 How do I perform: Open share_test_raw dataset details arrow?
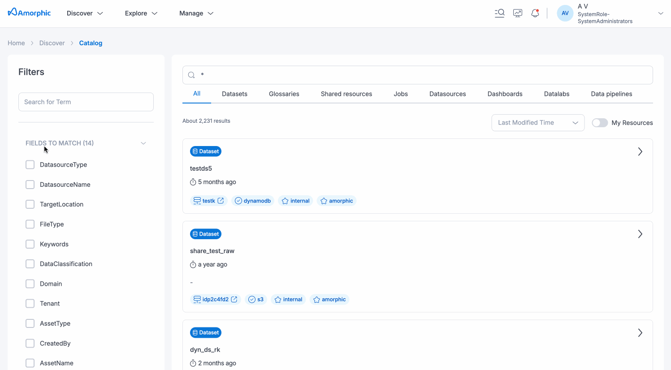click(x=640, y=234)
